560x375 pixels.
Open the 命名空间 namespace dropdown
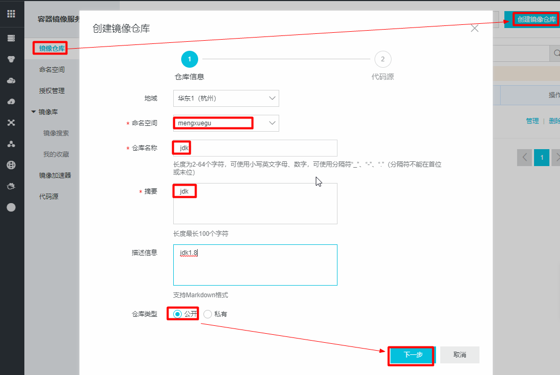click(226, 123)
